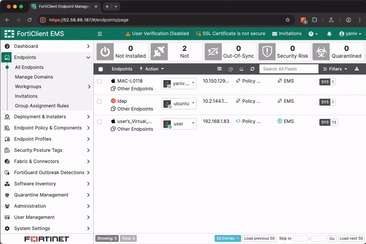Open the Filters dropdown
366x244 pixels.
pyautogui.click(x=335, y=69)
